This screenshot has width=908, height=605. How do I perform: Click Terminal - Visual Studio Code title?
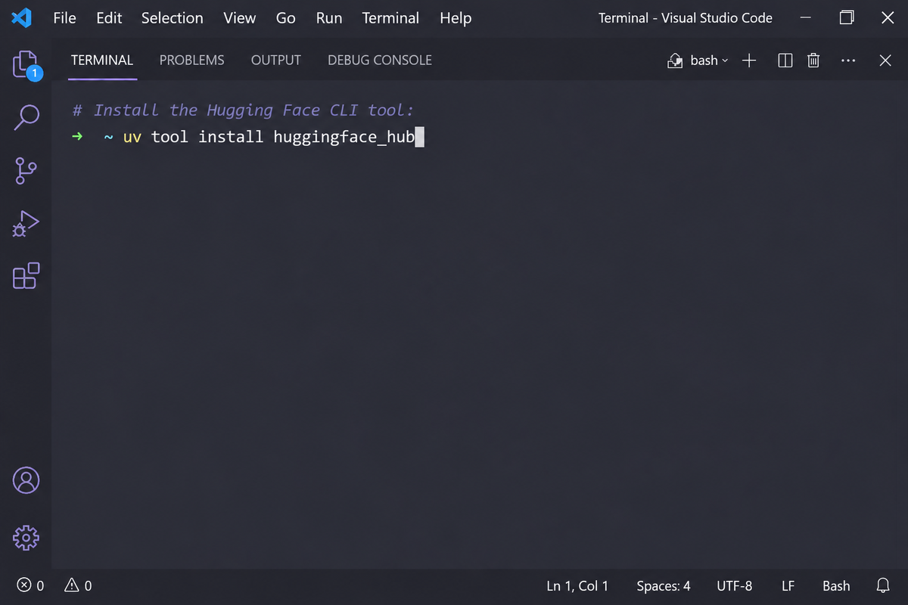pyautogui.click(x=686, y=18)
